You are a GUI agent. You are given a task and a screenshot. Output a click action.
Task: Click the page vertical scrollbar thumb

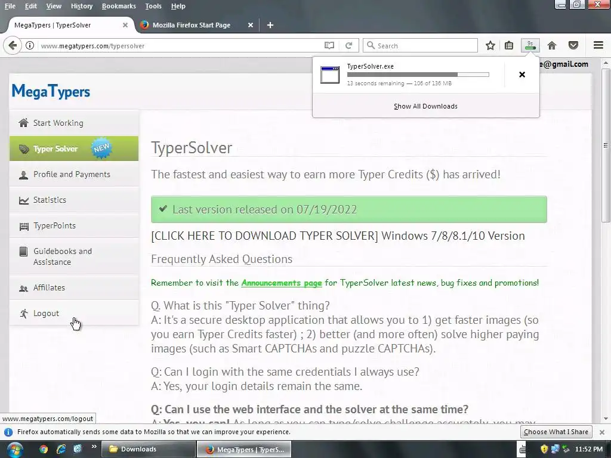tap(605, 146)
